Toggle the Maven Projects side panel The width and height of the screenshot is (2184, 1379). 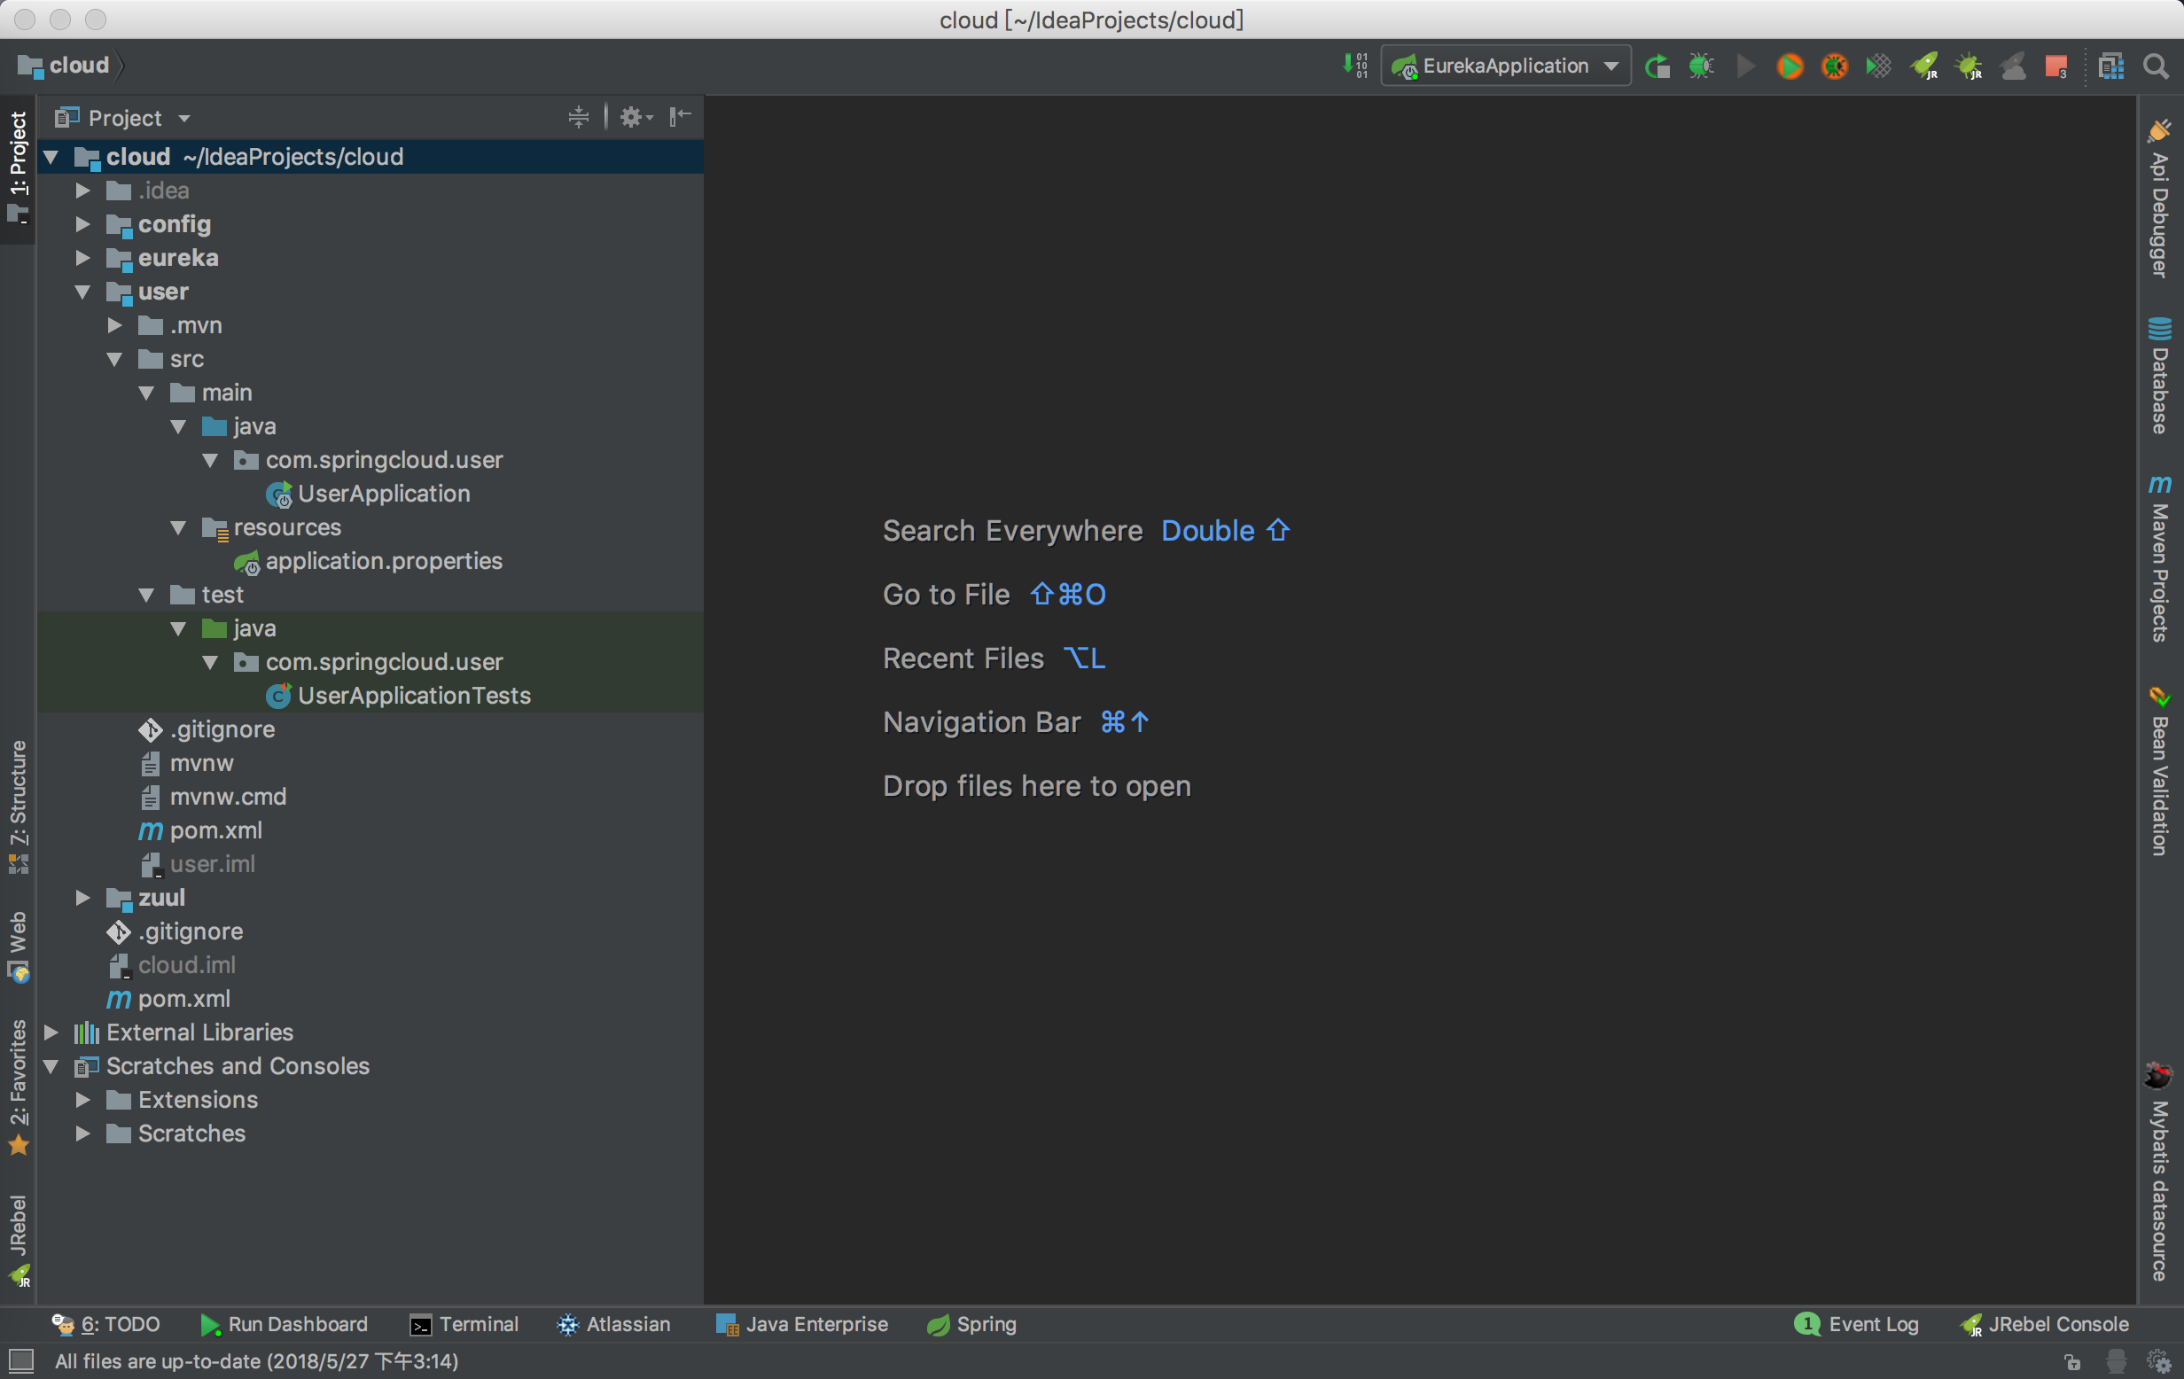point(2160,559)
